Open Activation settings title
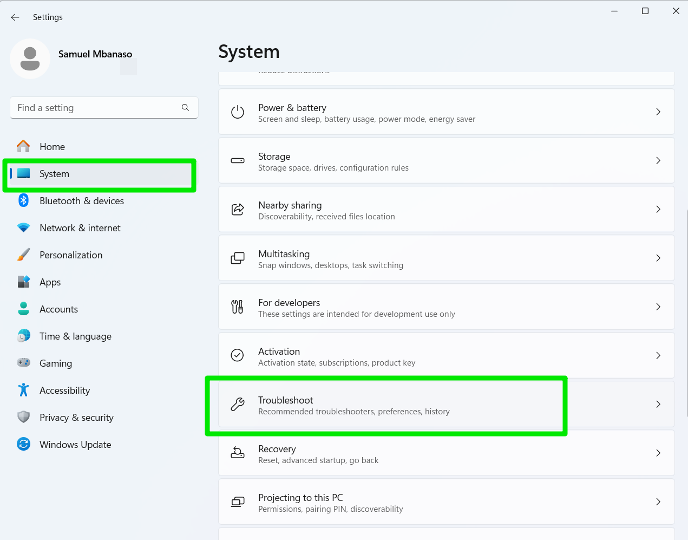 click(279, 352)
